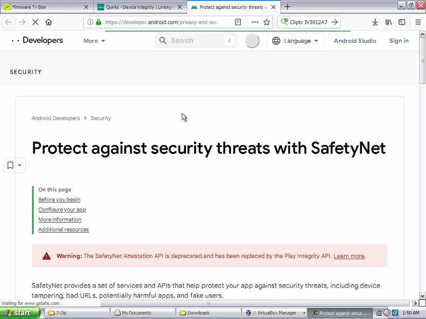Open the Language dropdown arrow
This screenshot has width=426, height=319.
pos(316,41)
